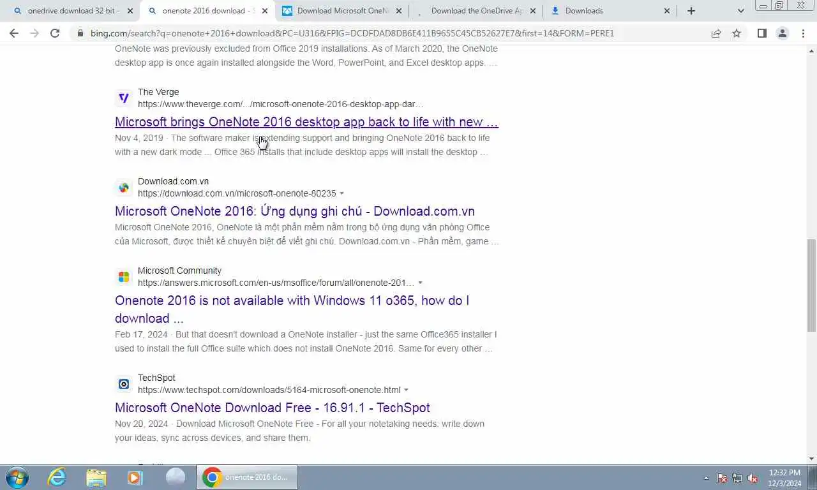Click the Microsoft Community favicon
Image resolution: width=817 pixels, height=490 pixels.
point(124,277)
